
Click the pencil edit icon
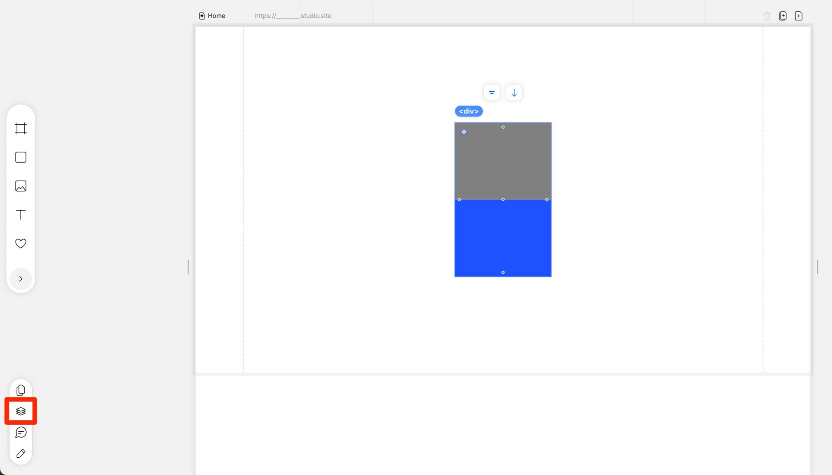point(21,453)
